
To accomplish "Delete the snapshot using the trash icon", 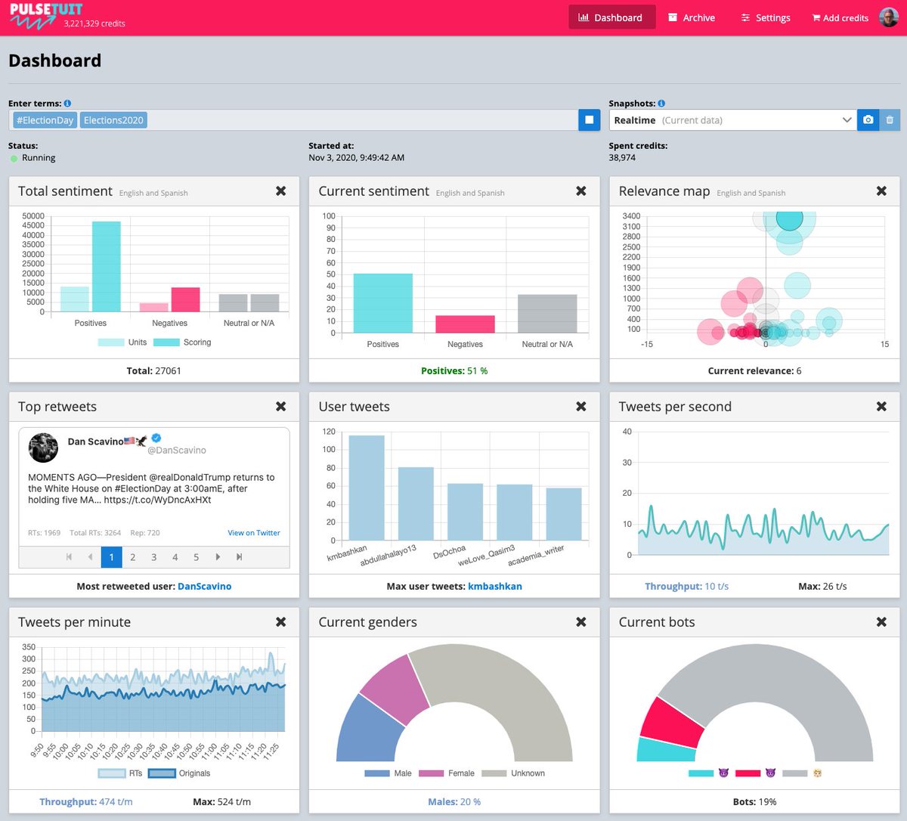I will pos(890,120).
